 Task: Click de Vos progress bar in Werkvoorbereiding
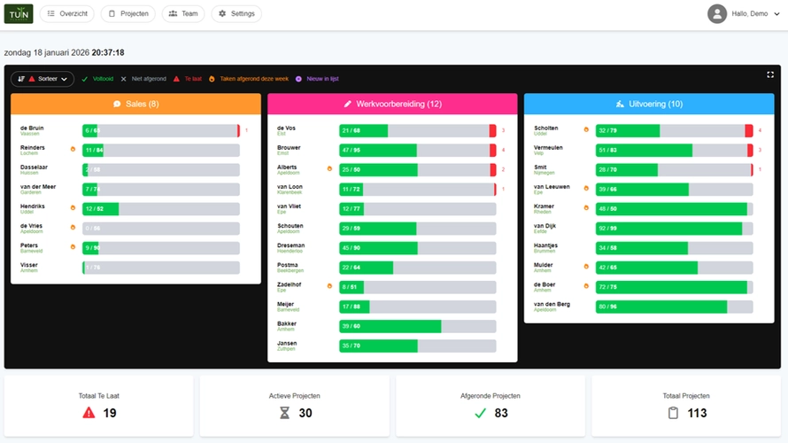tap(416, 130)
